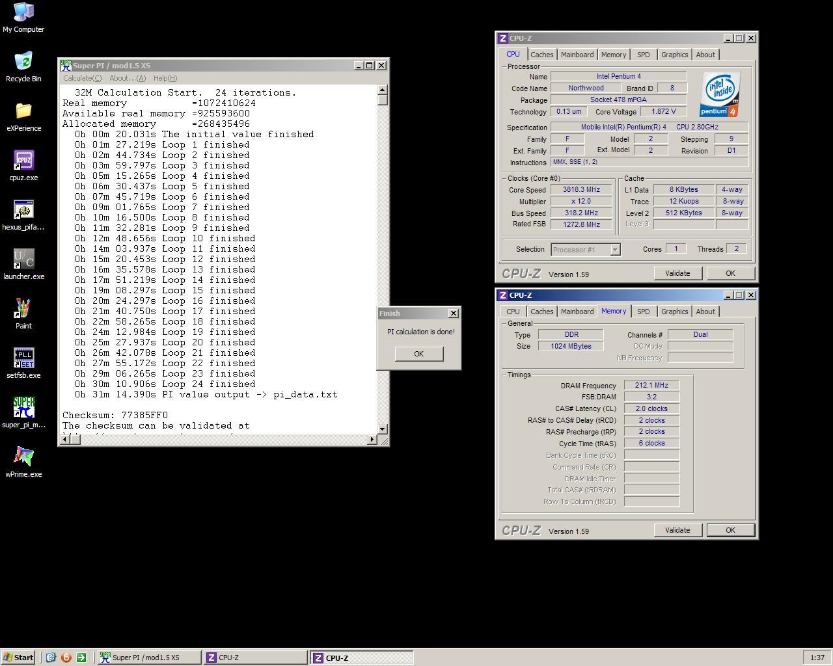The height and width of the screenshot is (666, 833).
Task: Click down arrow of Super PI vertical scrollbar
Action: [x=383, y=429]
